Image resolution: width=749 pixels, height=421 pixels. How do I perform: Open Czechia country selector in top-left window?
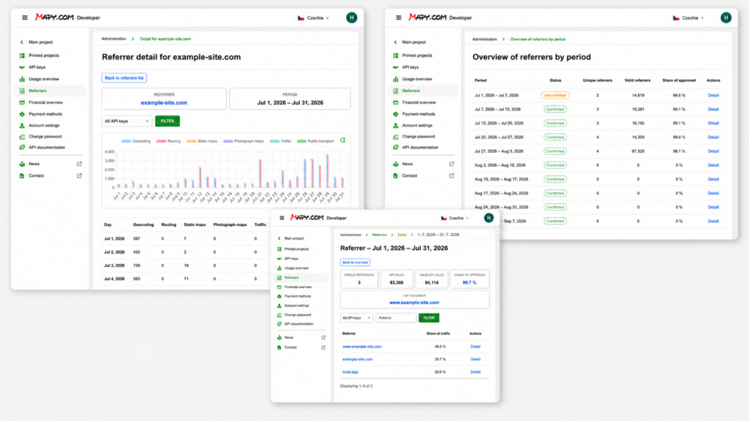pos(313,18)
